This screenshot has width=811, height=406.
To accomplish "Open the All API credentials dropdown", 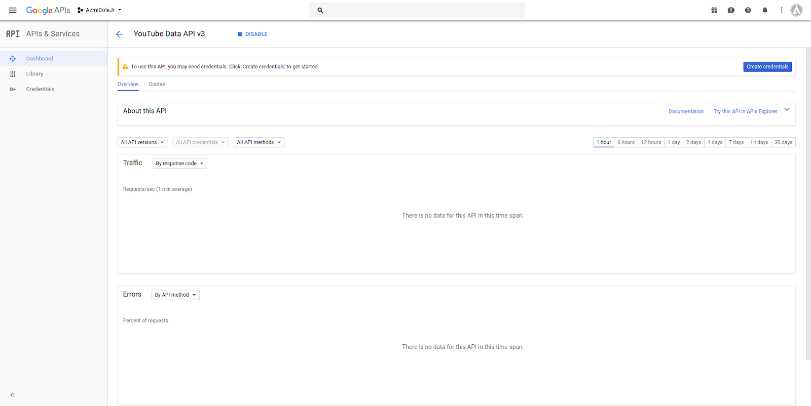I will tap(200, 142).
